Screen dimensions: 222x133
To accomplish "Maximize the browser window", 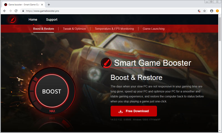I will (x=211, y=2).
